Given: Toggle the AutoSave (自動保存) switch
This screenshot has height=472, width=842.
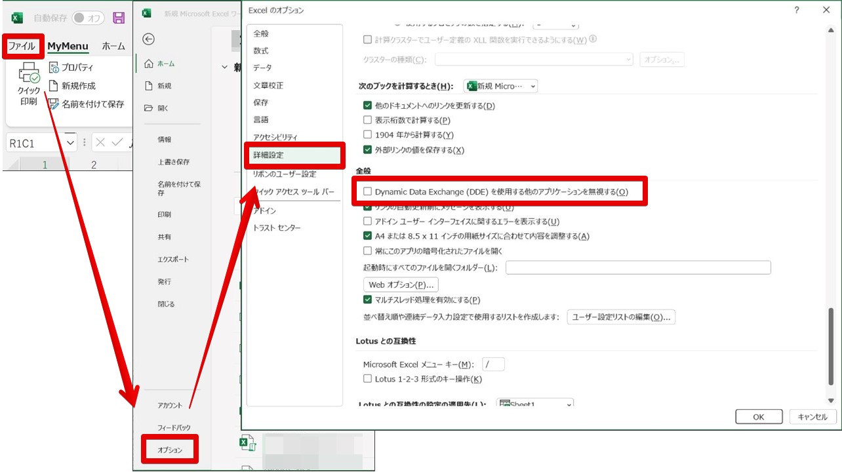Looking at the screenshot, I should 88,18.
